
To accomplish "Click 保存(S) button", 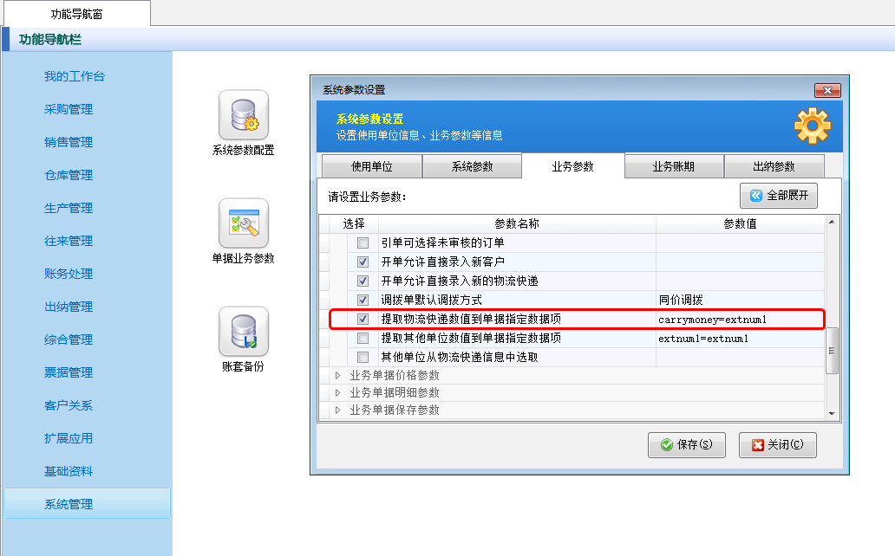I will tap(687, 444).
